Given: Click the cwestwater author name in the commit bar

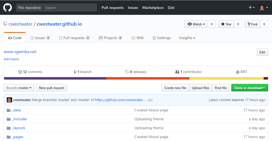Looking at the screenshot, I should point(22,100).
